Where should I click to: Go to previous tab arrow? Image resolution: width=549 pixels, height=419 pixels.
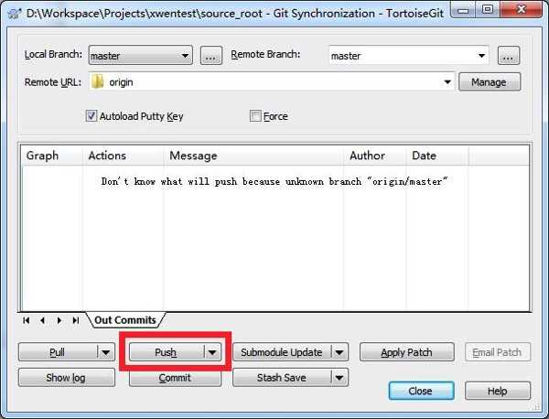pos(42,320)
